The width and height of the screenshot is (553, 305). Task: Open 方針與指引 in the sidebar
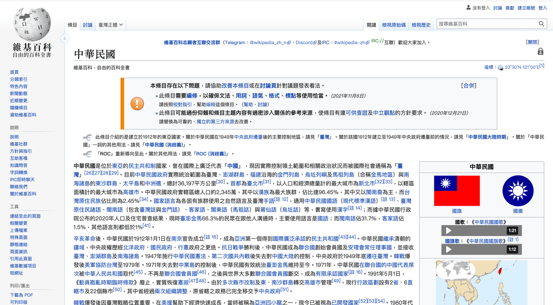(x=21, y=151)
